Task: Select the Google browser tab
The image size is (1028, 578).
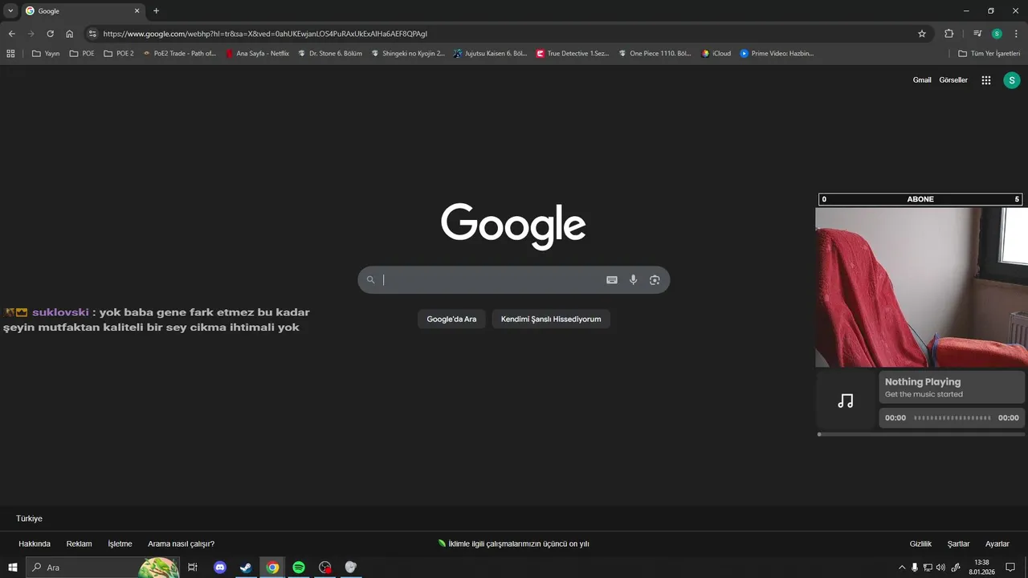Action: pos(82,11)
